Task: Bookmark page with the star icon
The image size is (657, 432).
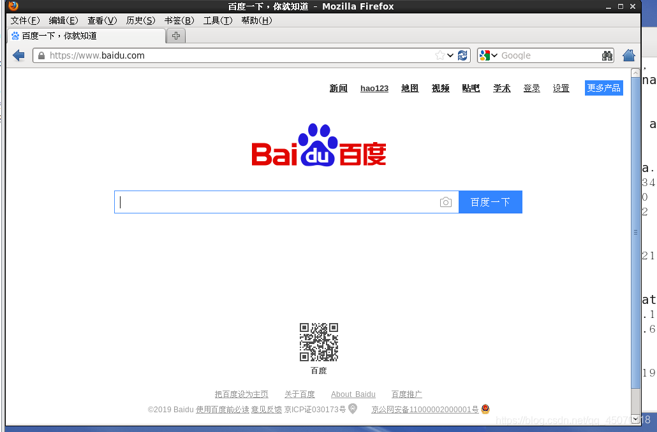Action: click(x=439, y=55)
